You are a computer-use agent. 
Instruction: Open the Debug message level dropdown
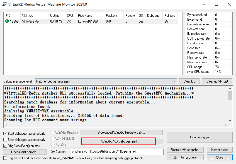106,81
